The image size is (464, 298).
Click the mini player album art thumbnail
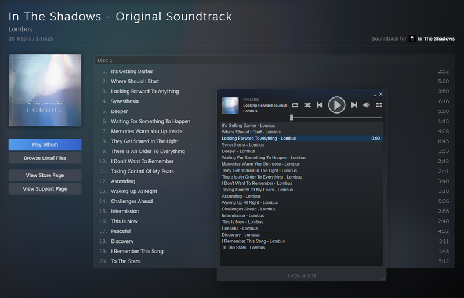click(x=230, y=105)
